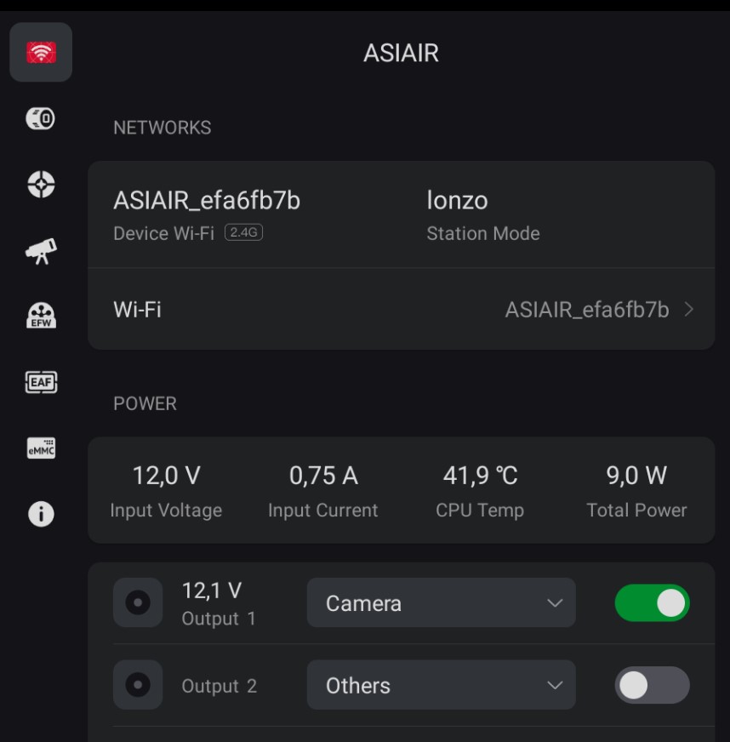Click the Output 1 port icon
This screenshot has width=730, height=742.
coord(138,602)
